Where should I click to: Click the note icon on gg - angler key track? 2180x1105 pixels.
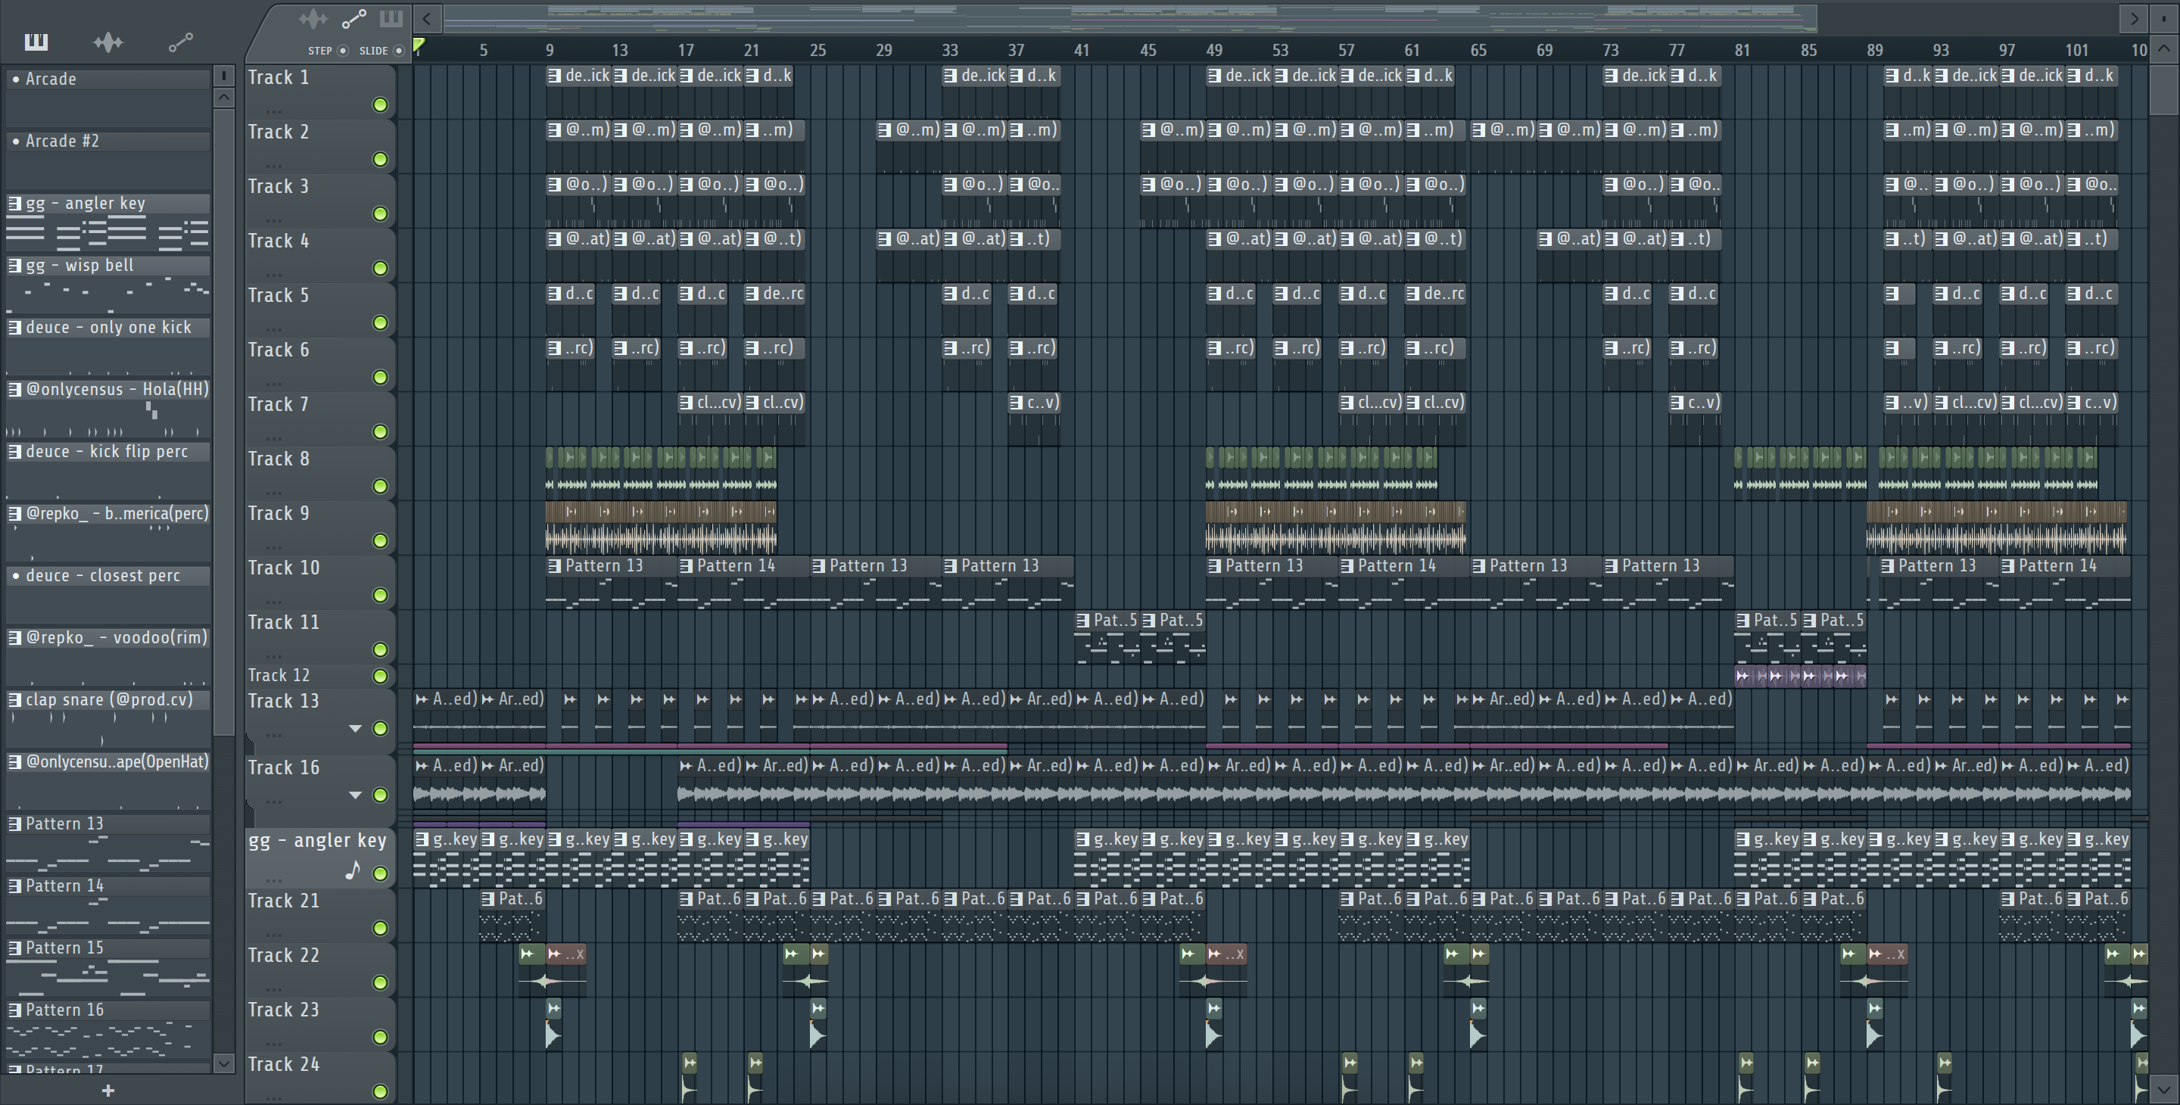[353, 870]
